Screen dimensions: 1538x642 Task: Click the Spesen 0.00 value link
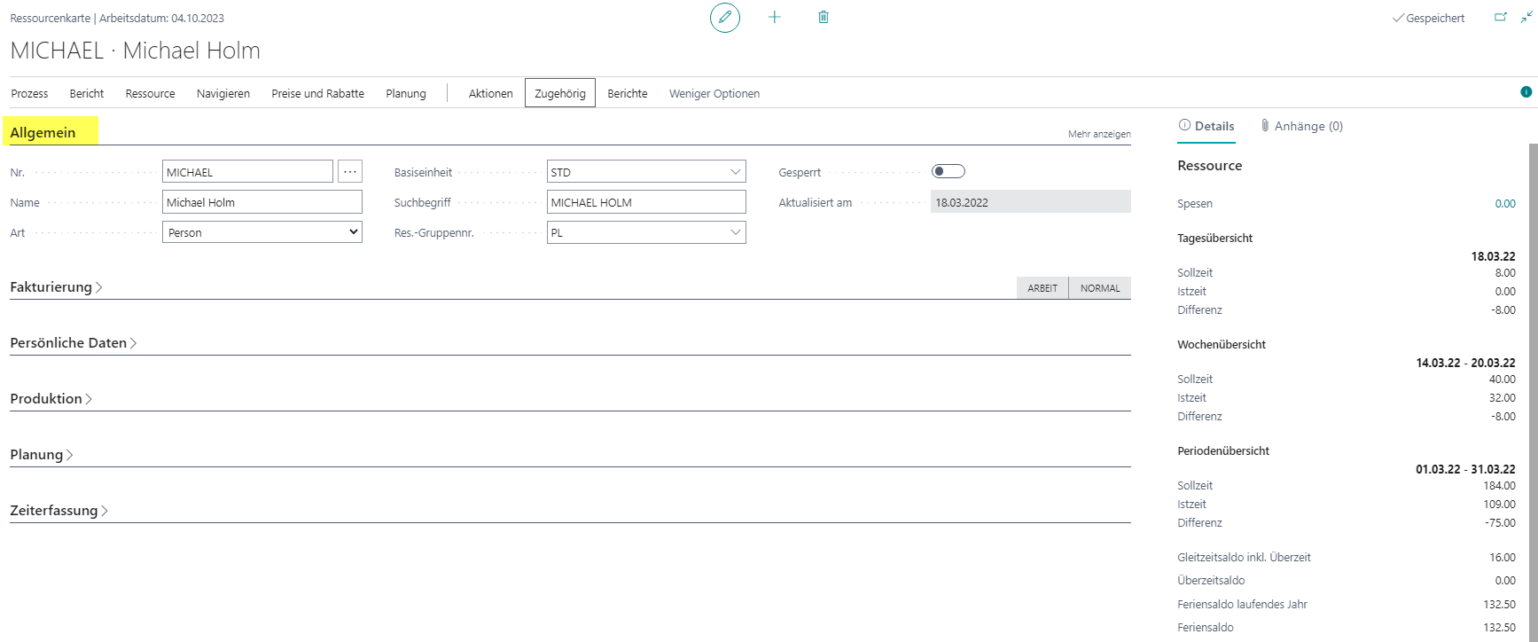coord(1505,203)
